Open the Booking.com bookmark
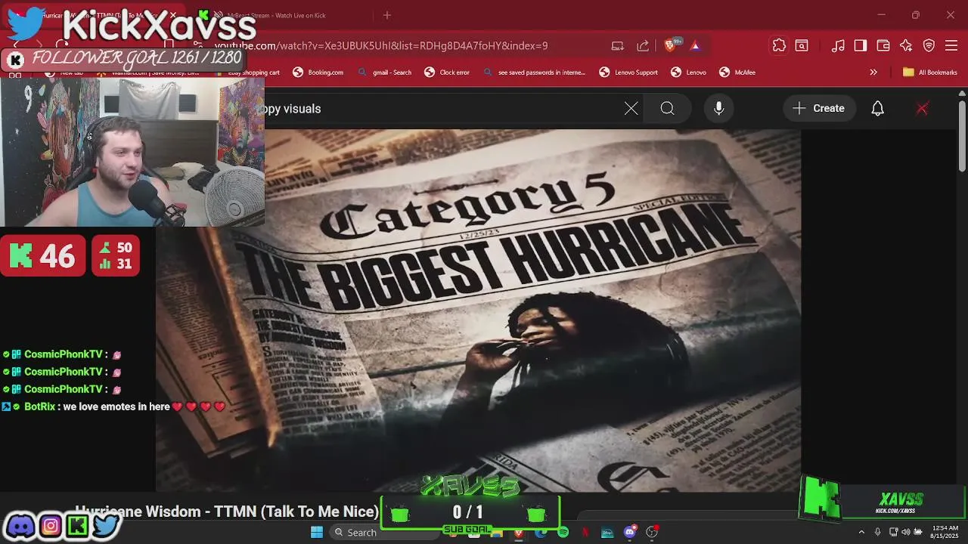Screen dimensions: 968x544 [318, 73]
